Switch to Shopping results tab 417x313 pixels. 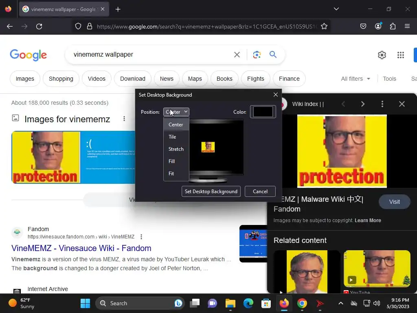(61, 79)
